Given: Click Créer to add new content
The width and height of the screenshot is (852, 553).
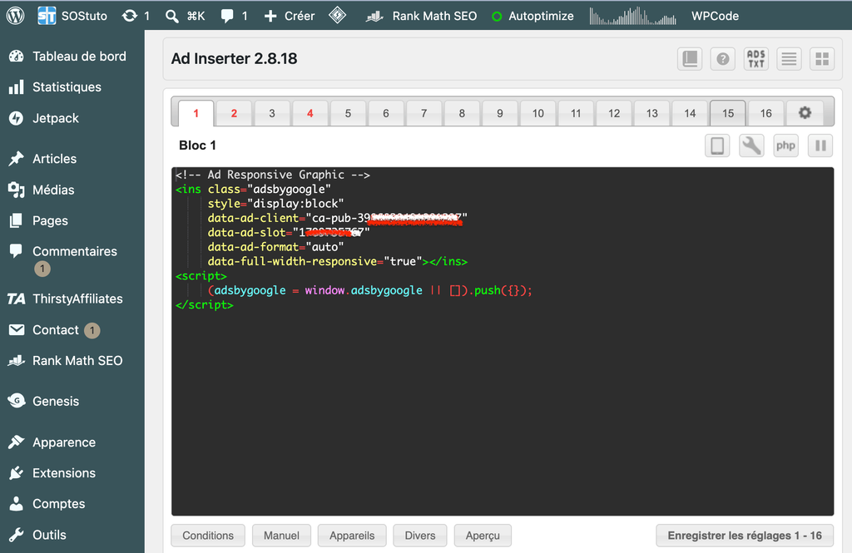Looking at the screenshot, I should [x=289, y=16].
